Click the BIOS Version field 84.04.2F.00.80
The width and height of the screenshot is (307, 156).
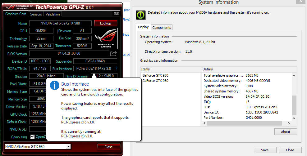[69, 53]
